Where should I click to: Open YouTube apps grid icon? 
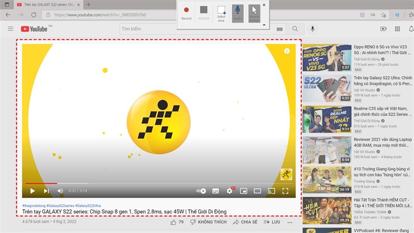[x=397, y=29]
